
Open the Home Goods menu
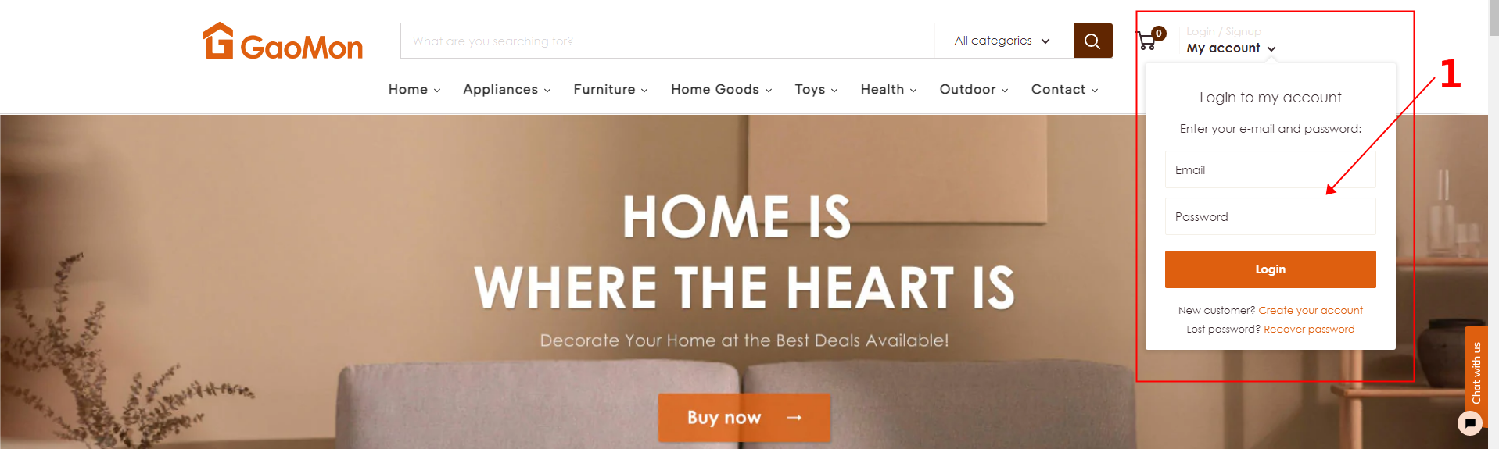click(722, 90)
